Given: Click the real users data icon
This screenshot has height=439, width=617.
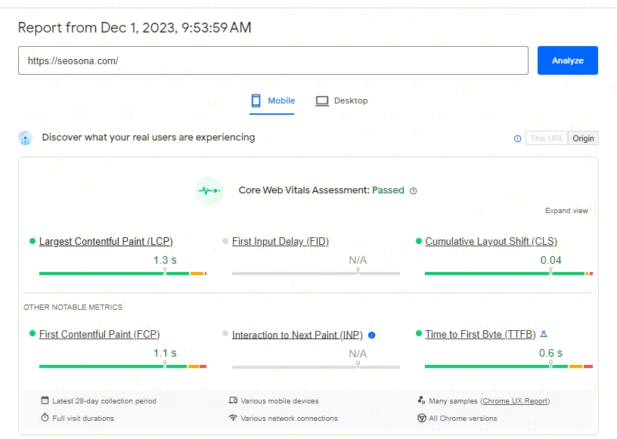Looking at the screenshot, I should click(26, 138).
